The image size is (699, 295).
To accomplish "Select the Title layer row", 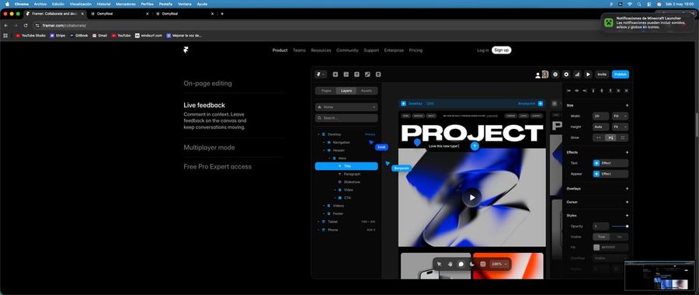I will [x=346, y=166].
